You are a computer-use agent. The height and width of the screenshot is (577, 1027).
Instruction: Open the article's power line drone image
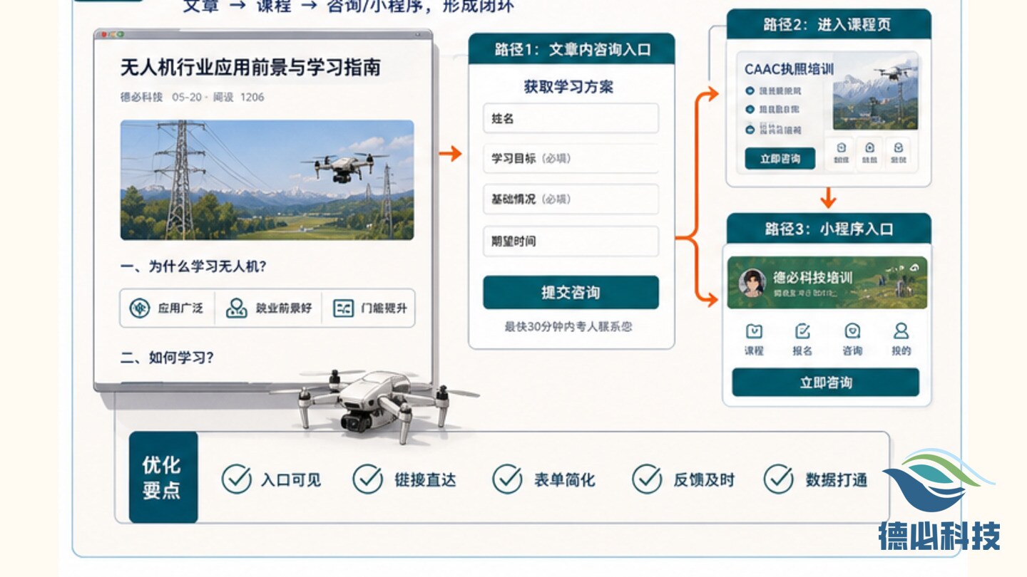tap(267, 180)
